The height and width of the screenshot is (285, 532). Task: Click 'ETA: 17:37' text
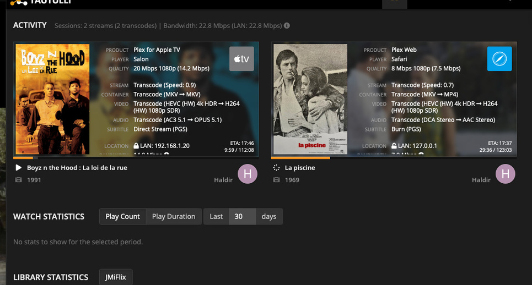[x=500, y=143]
